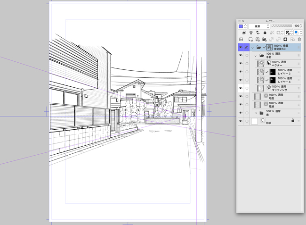Set as reference layer lighthouse icon

pyautogui.click(x=251, y=33)
